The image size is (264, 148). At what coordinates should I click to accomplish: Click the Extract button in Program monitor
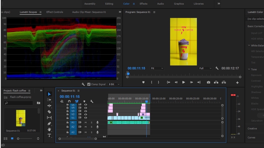click(224, 82)
